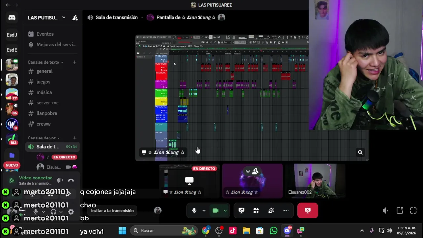Select Sala de transmisión voice channel
The image size is (423, 238).
(x=53, y=147)
